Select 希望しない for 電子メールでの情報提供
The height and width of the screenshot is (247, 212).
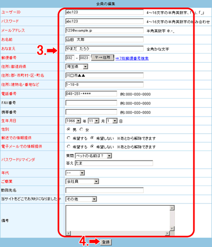tap(92, 146)
